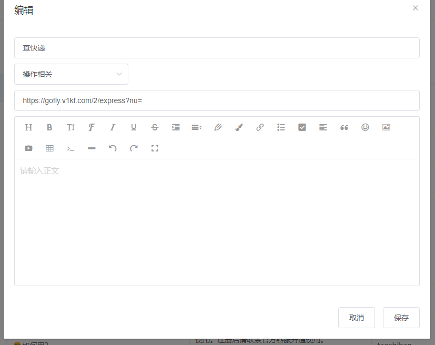Apply italic formatting to text
The image size is (435, 345).
click(x=113, y=127)
